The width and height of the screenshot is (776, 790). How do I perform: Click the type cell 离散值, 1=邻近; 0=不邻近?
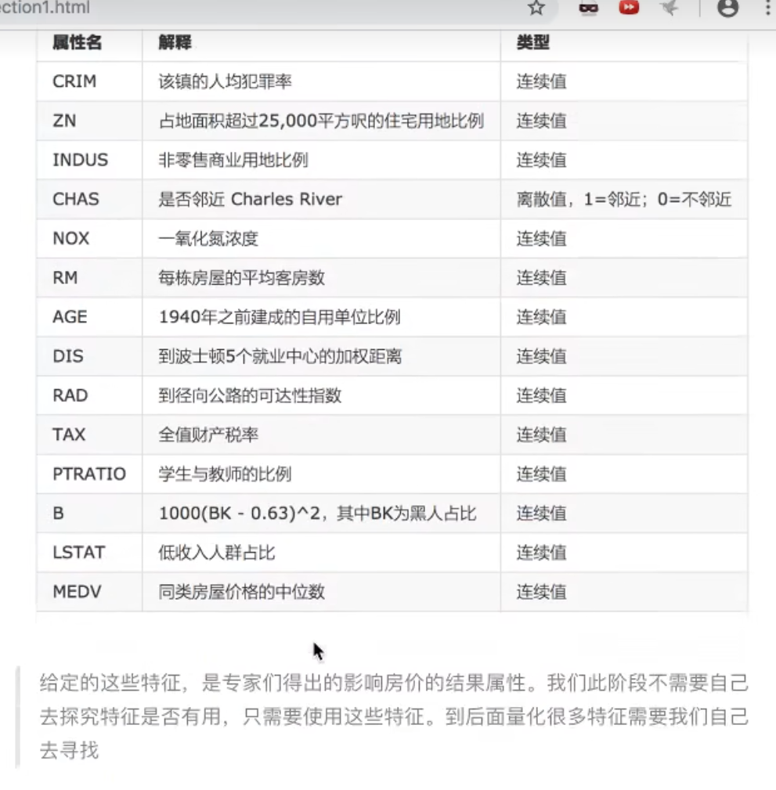(x=623, y=199)
